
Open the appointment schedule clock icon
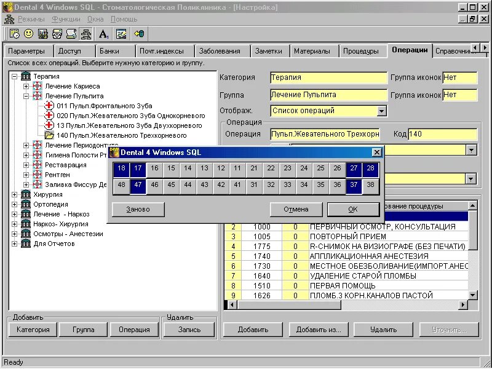pyautogui.click(x=14, y=34)
